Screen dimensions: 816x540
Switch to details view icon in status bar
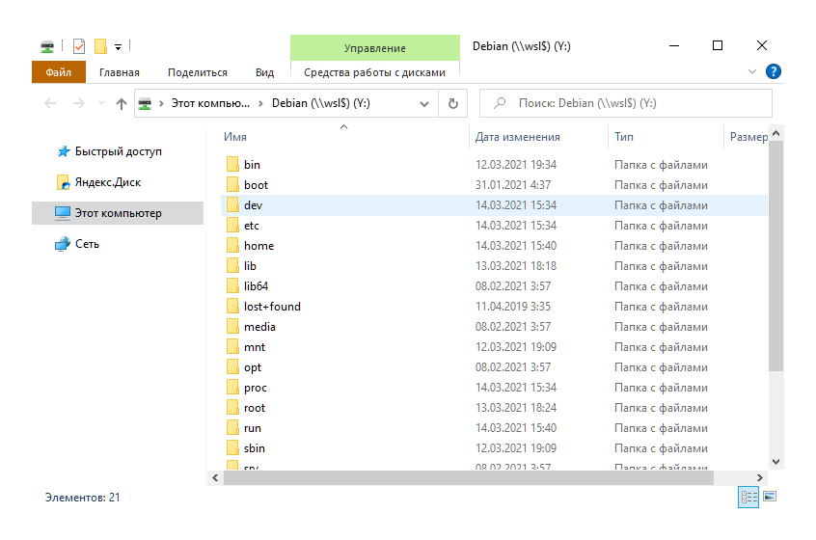[x=748, y=497]
